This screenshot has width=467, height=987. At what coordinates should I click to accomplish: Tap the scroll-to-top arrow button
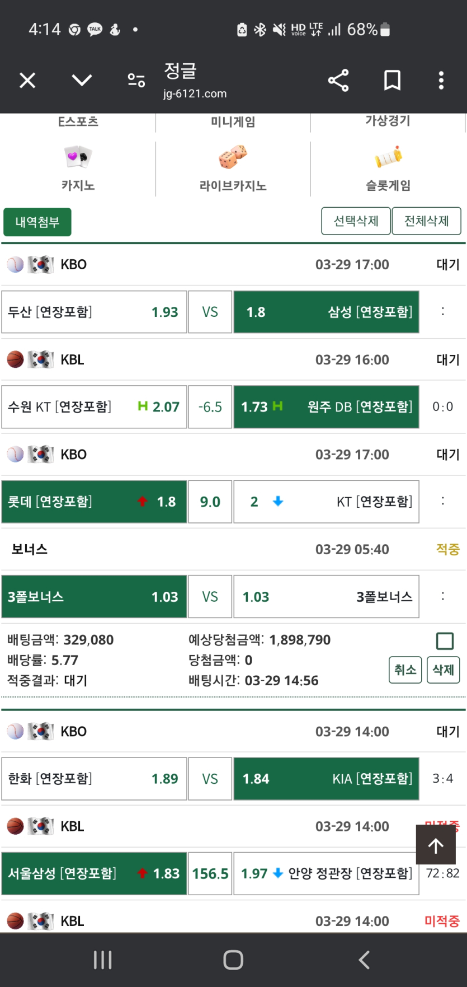[436, 845]
